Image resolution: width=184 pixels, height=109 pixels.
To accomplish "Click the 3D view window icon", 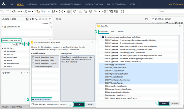I will [146, 19].
